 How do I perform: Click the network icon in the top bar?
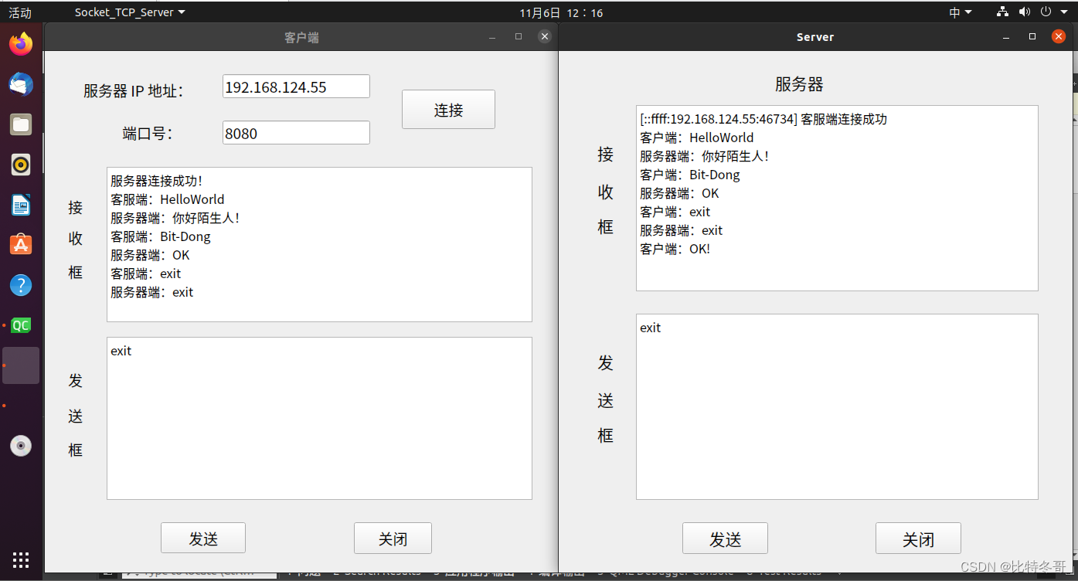[x=1002, y=12]
